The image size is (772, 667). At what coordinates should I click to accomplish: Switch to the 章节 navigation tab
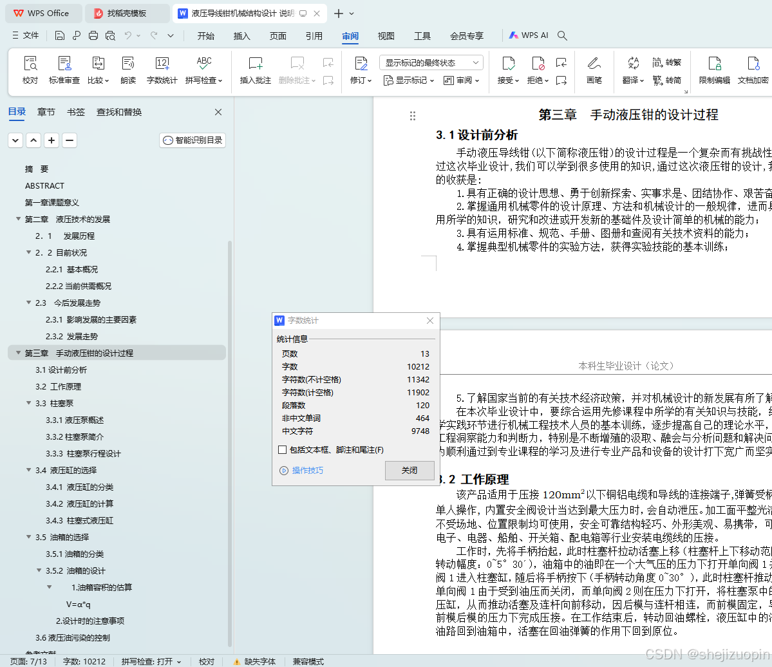(x=46, y=112)
